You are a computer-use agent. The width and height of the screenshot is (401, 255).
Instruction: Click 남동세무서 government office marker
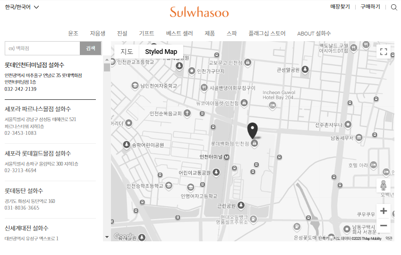[359, 138]
